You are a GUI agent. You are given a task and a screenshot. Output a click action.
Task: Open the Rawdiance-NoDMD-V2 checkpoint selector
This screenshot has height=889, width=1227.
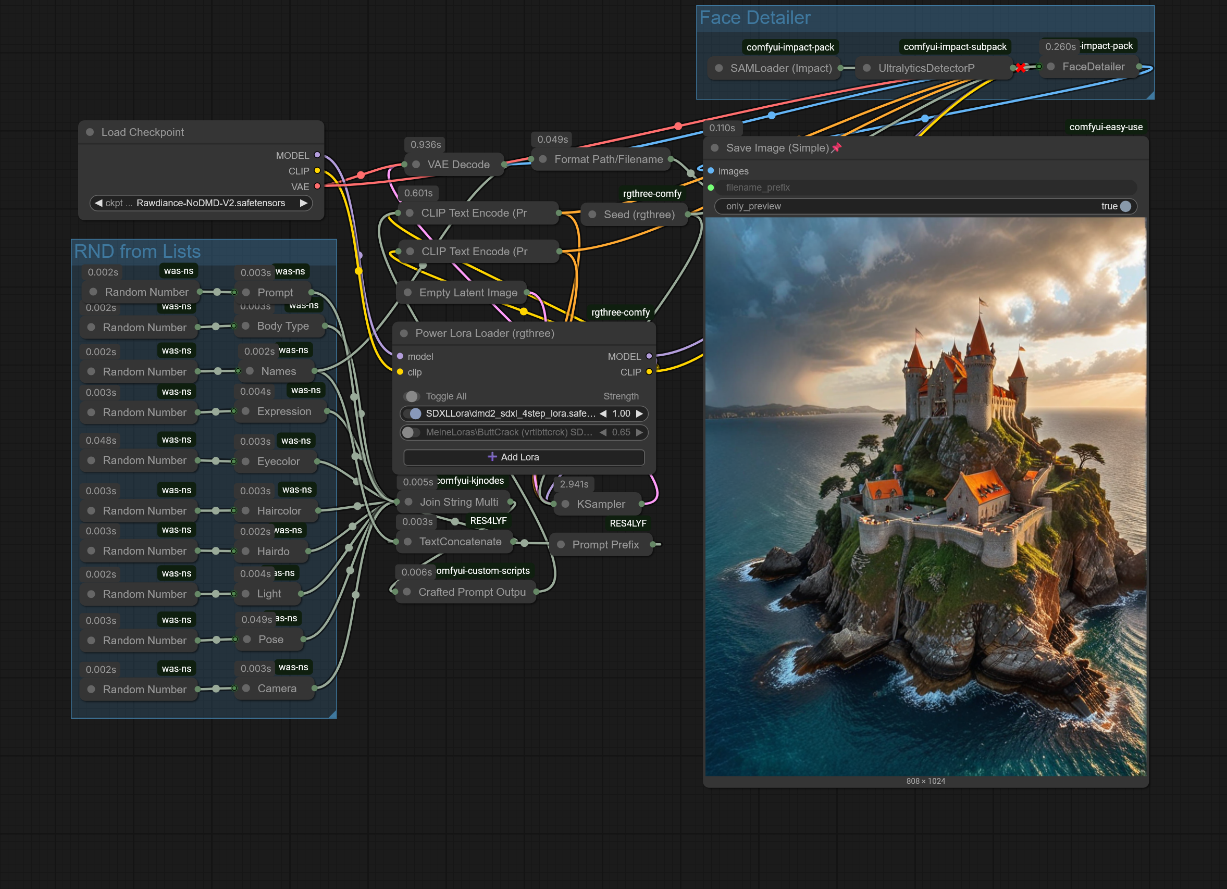(210, 203)
